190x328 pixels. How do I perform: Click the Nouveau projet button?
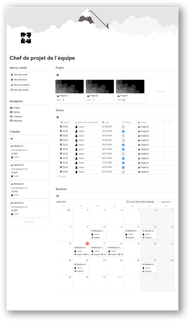coord(19,75)
